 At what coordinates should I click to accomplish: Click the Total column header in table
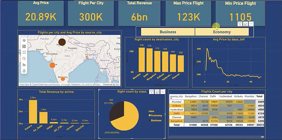pos(259,96)
